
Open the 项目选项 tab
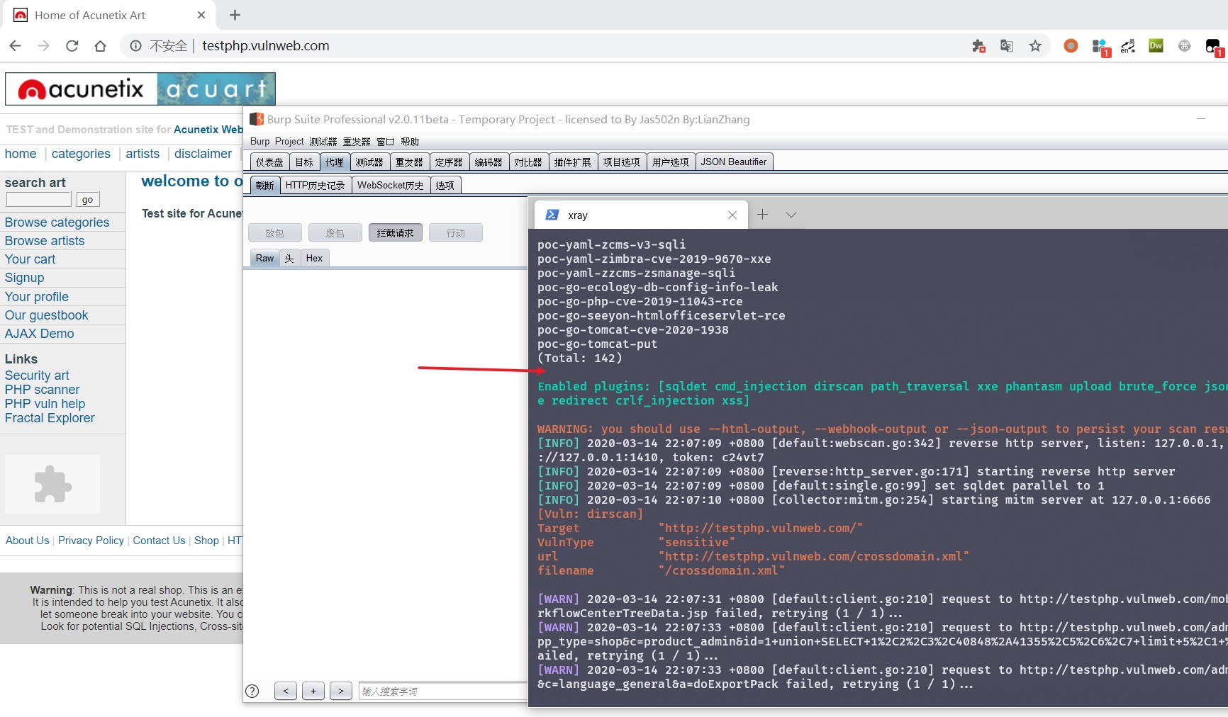[622, 162]
